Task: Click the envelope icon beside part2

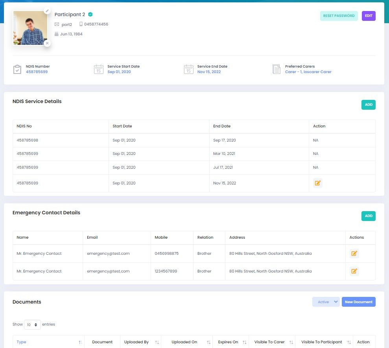Action: click(x=57, y=24)
